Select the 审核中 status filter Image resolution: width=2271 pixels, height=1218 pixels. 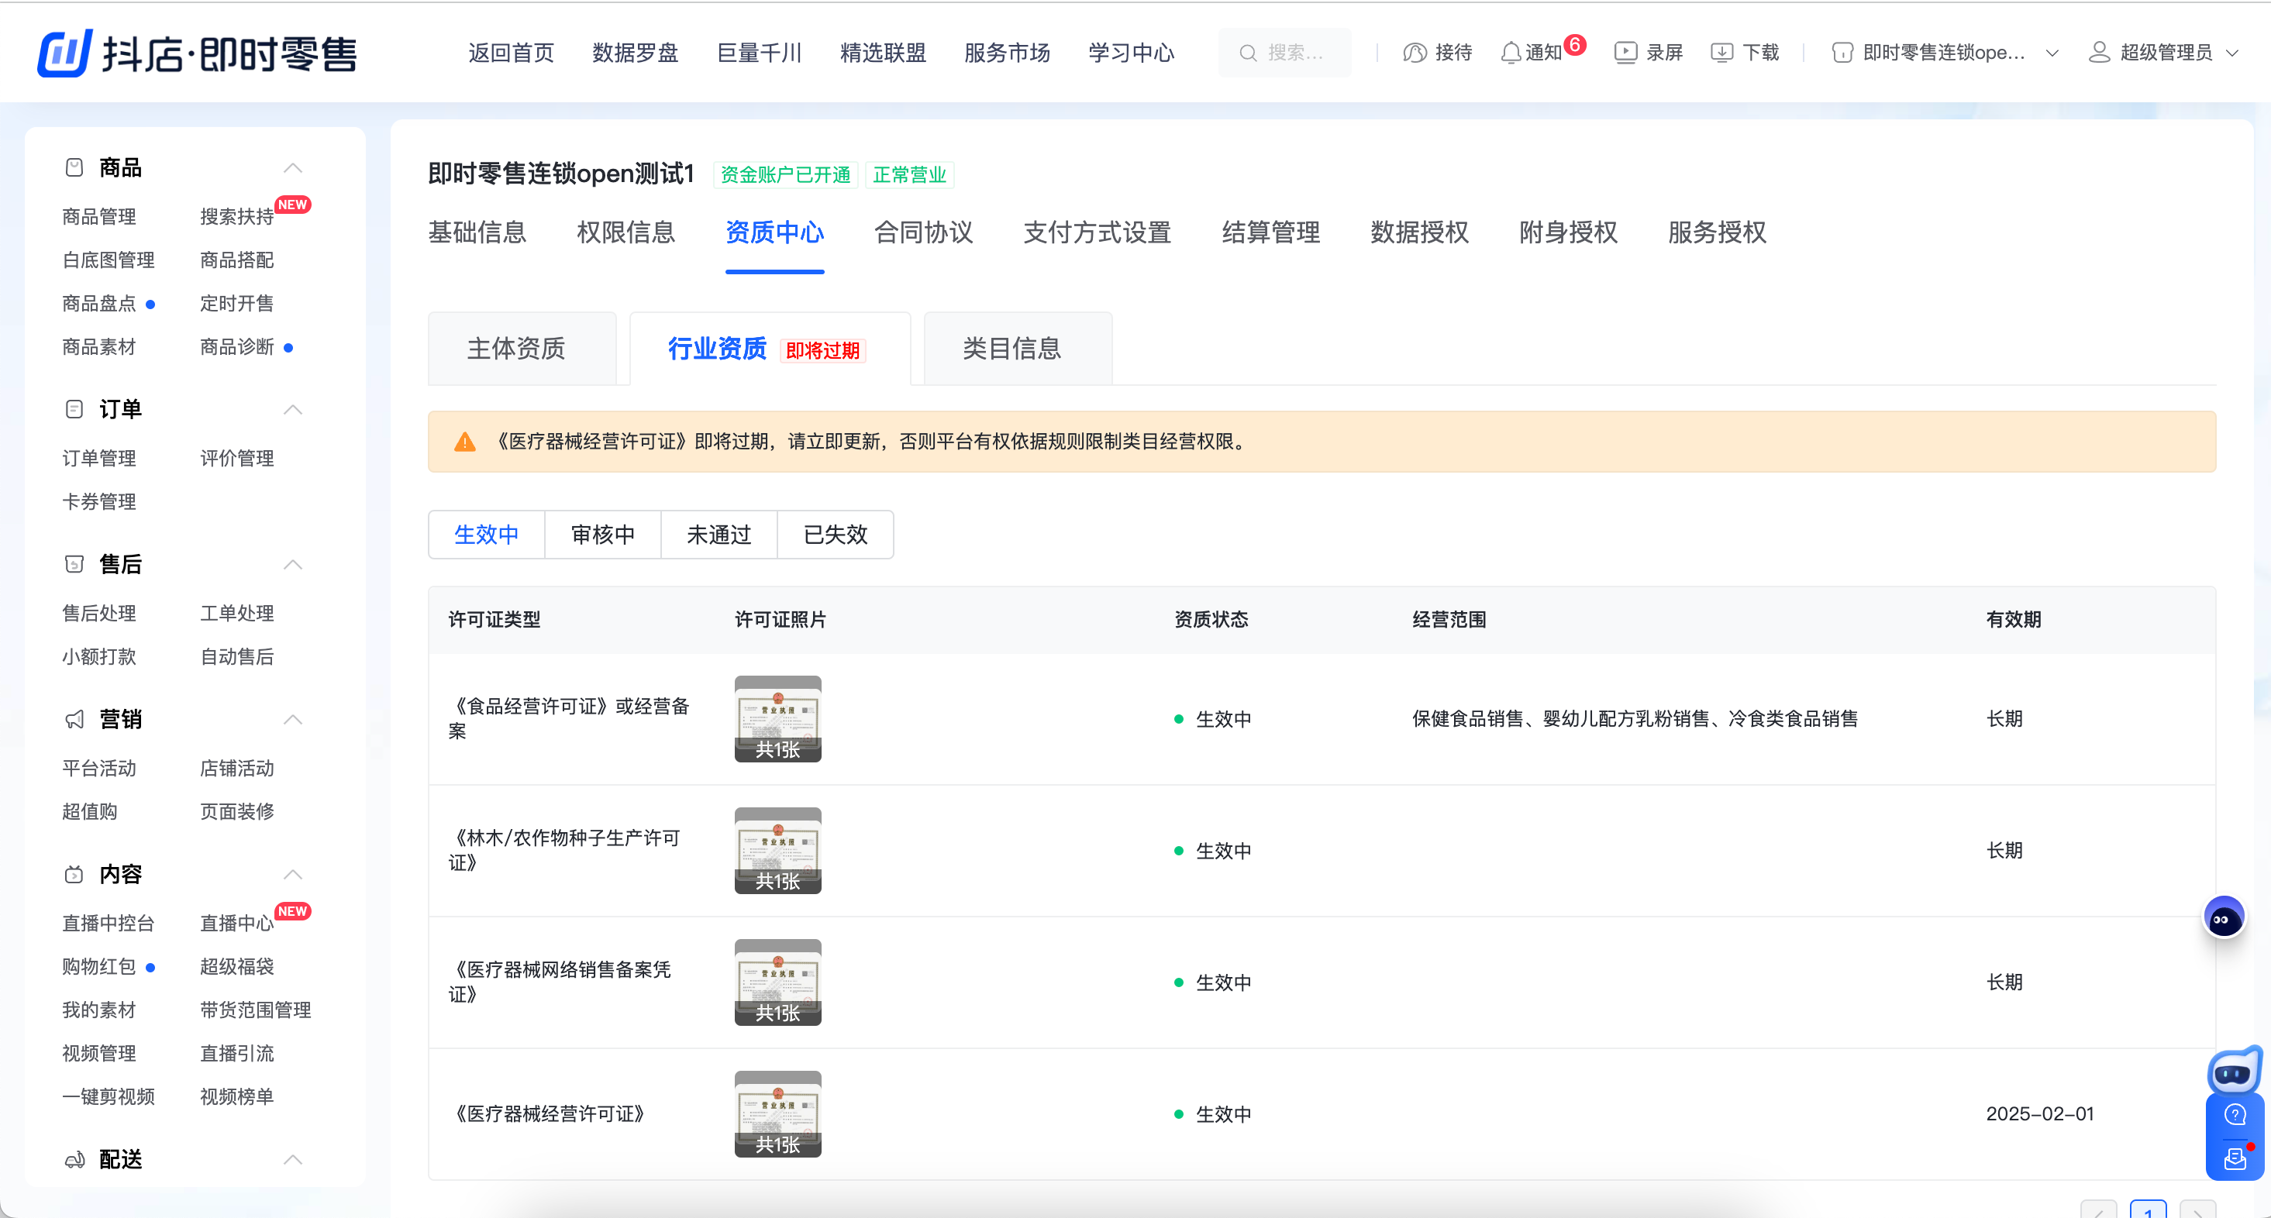tap(602, 534)
